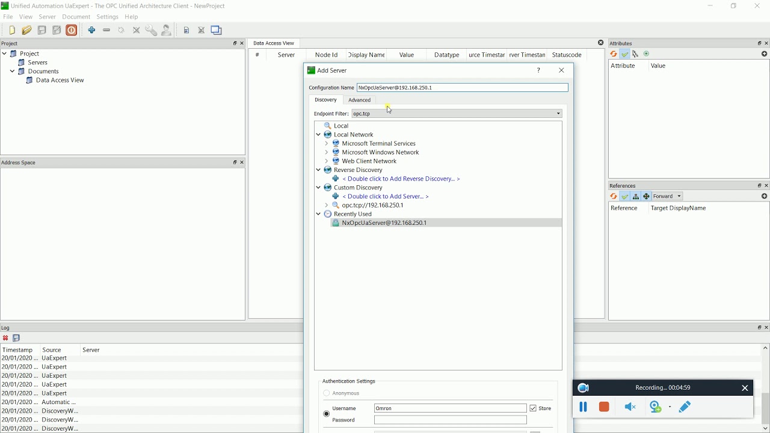
Task: Clear the log with red X icon
Action: [x=5, y=338]
